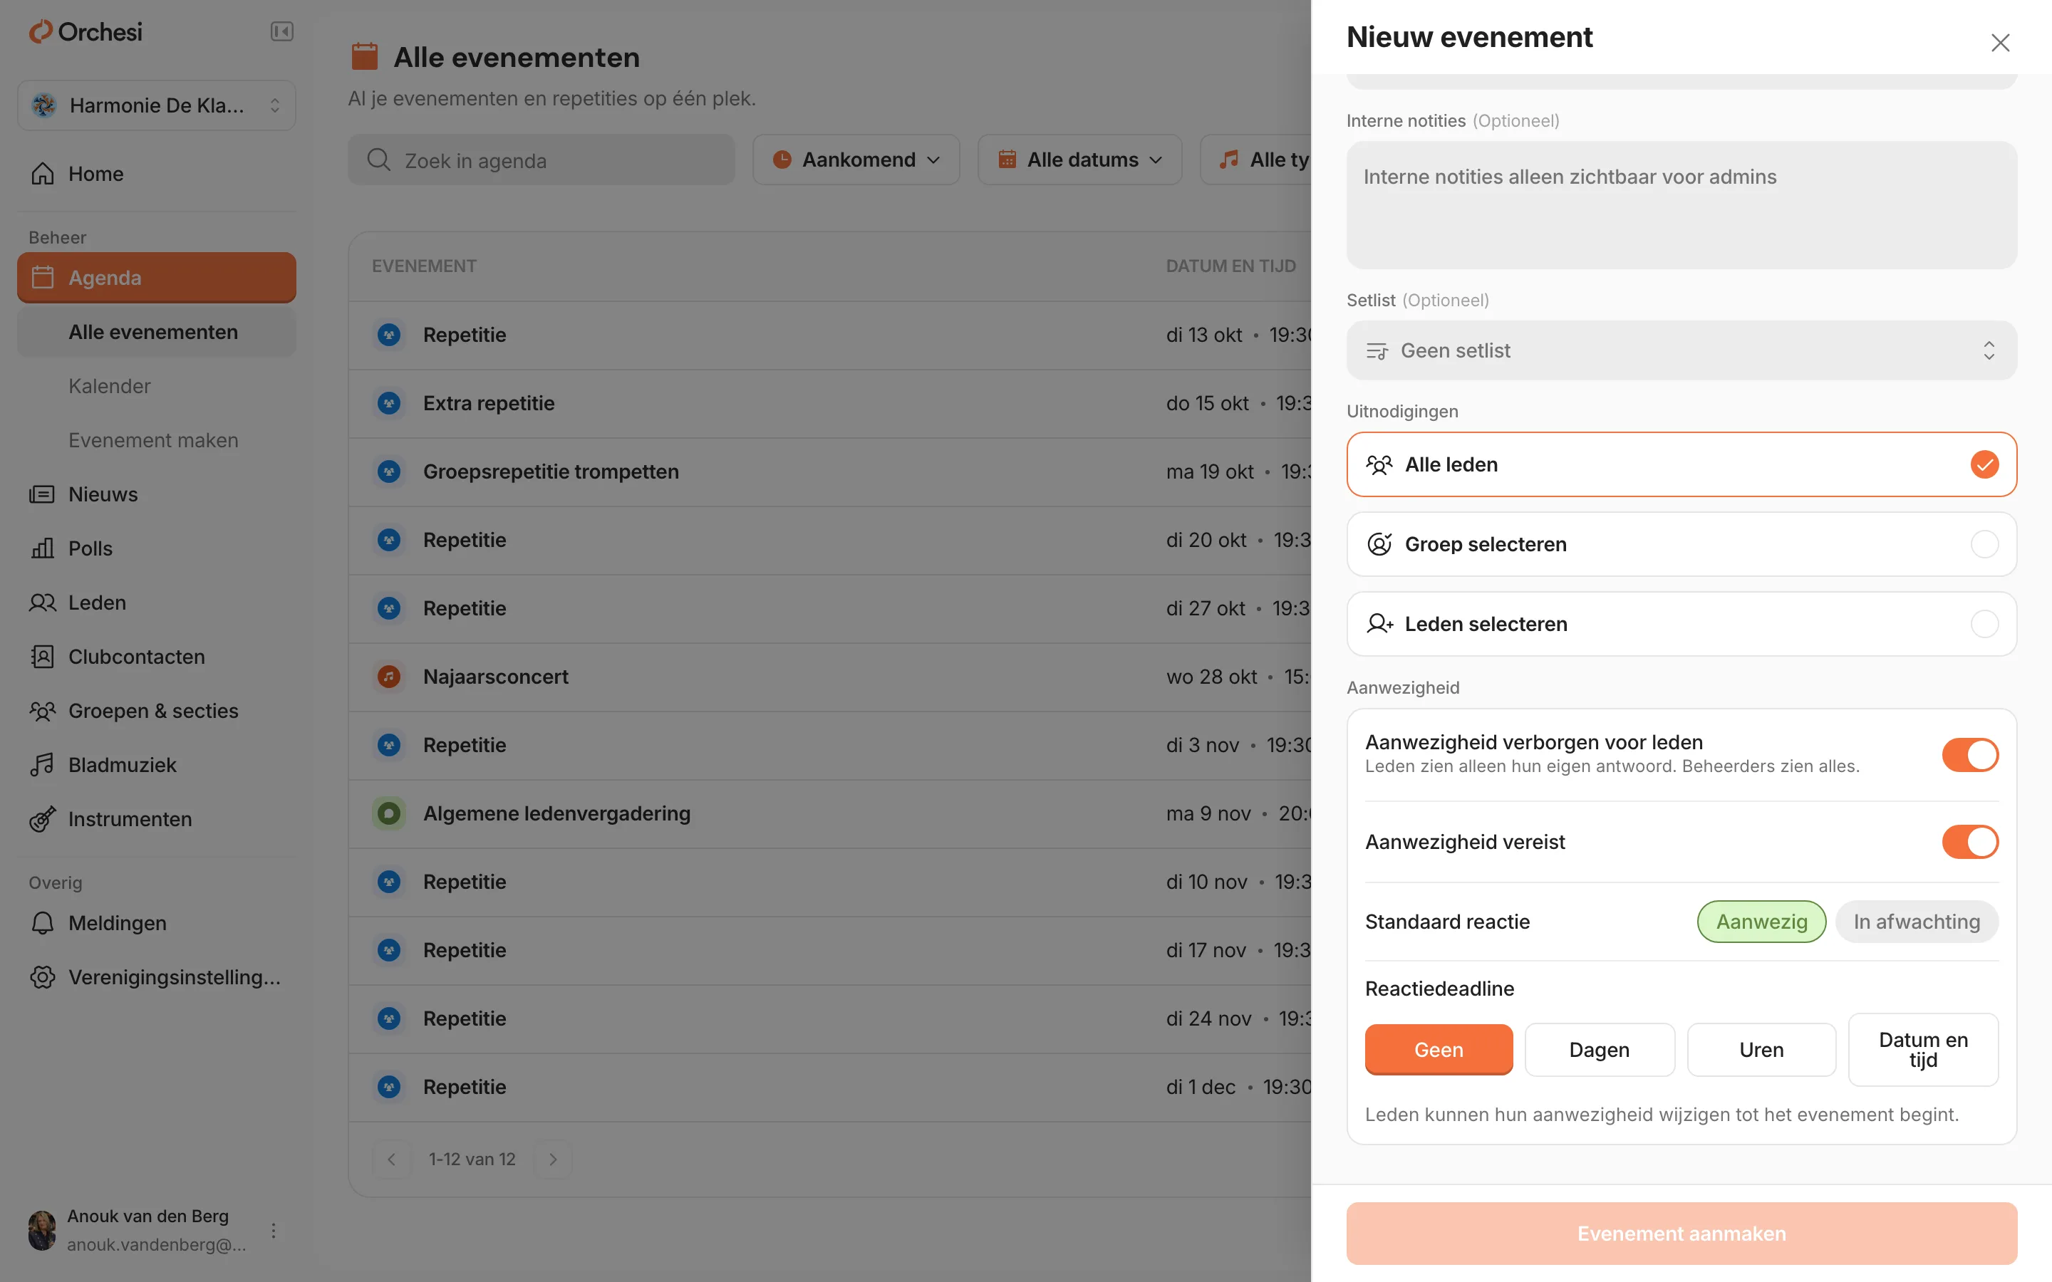2052x1282 pixels.
Task: Open Nieuws in the sidebar
Action: click(157, 494)
